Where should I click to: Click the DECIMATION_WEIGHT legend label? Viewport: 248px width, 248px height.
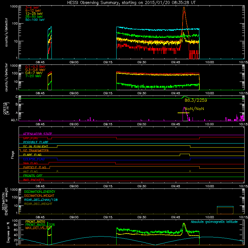tap(39, 196)
